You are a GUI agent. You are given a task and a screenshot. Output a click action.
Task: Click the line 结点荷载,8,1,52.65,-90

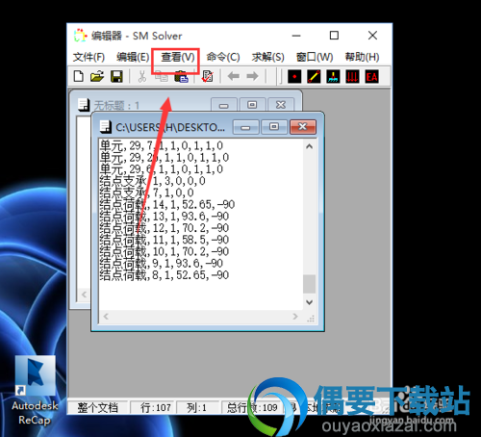(x=165, y=275)
